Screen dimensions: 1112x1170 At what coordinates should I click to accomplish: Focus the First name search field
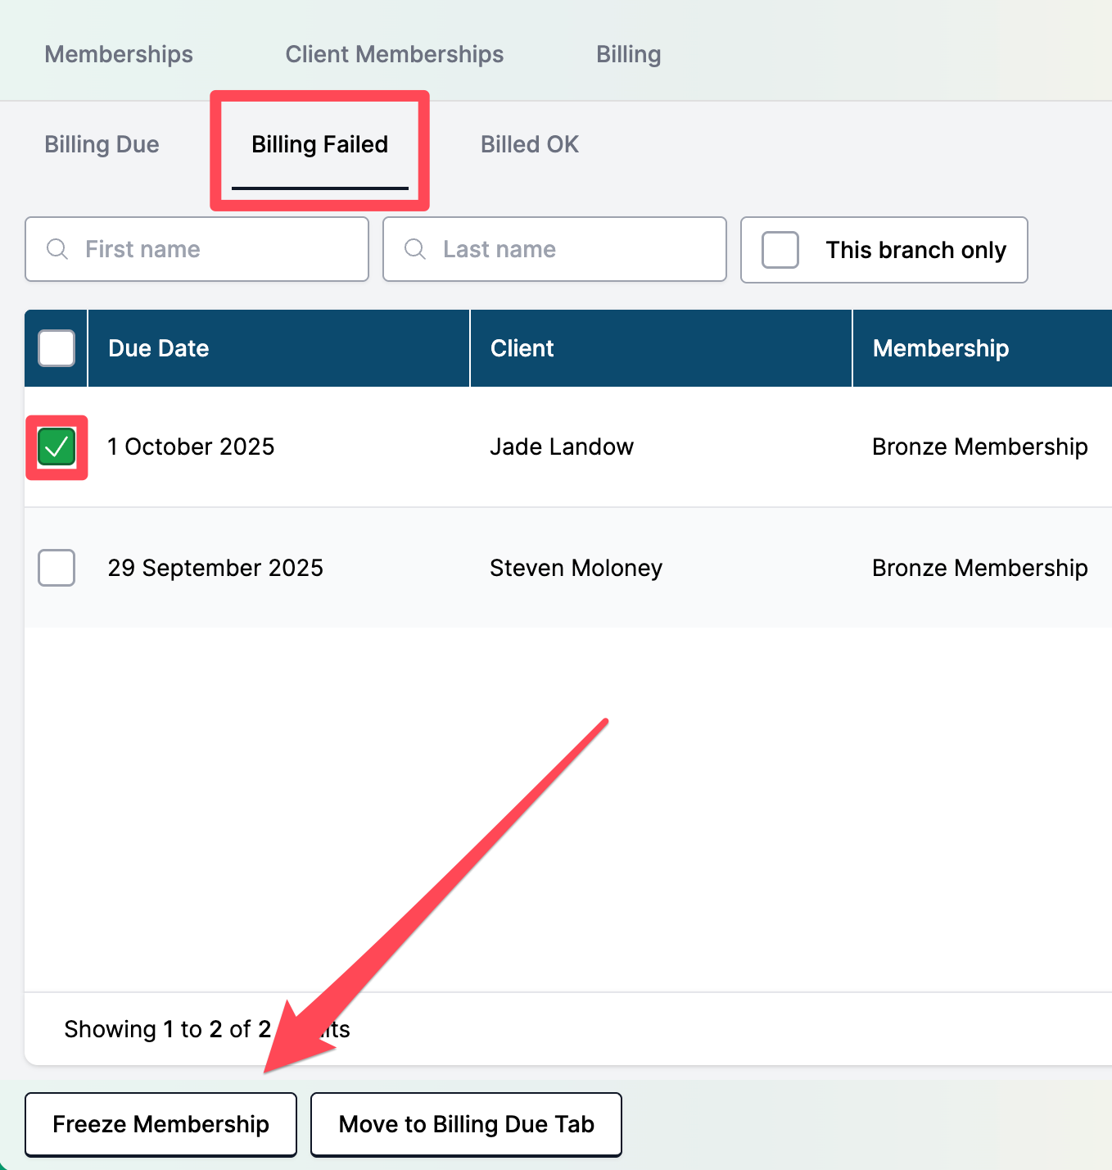point(213,249)
